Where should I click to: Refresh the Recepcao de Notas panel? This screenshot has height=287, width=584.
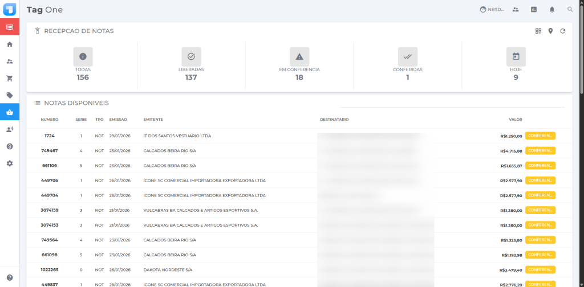click(562, 31)
